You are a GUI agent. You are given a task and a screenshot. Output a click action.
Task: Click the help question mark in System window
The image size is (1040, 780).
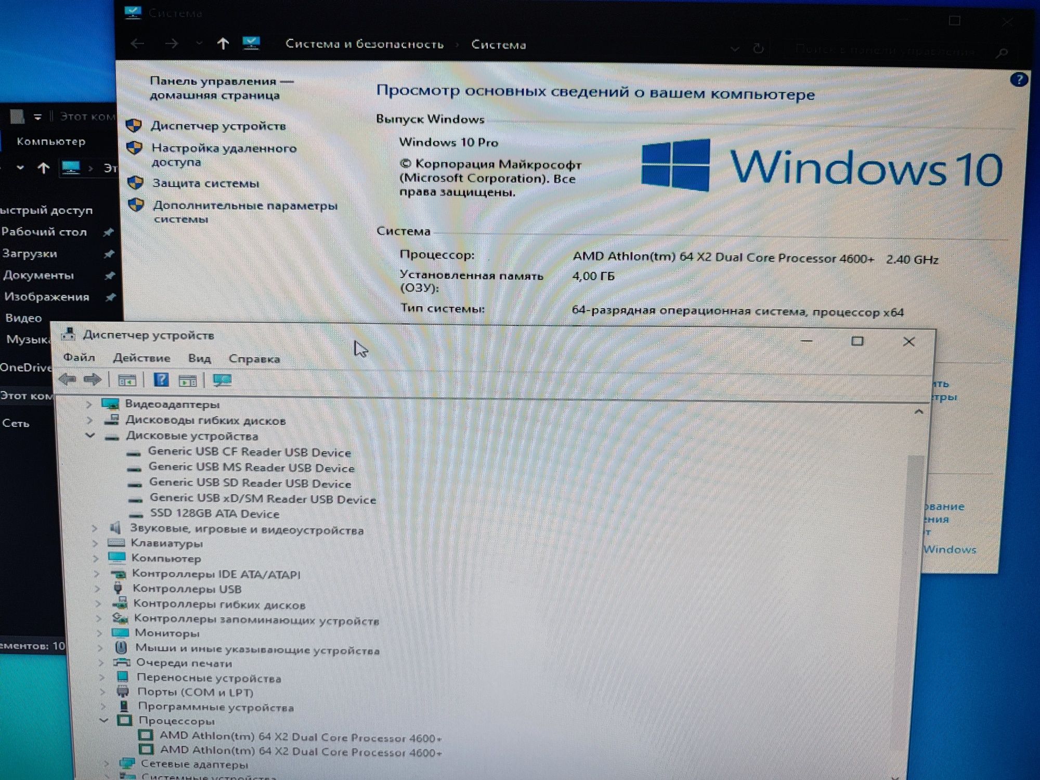point(1019,80)
